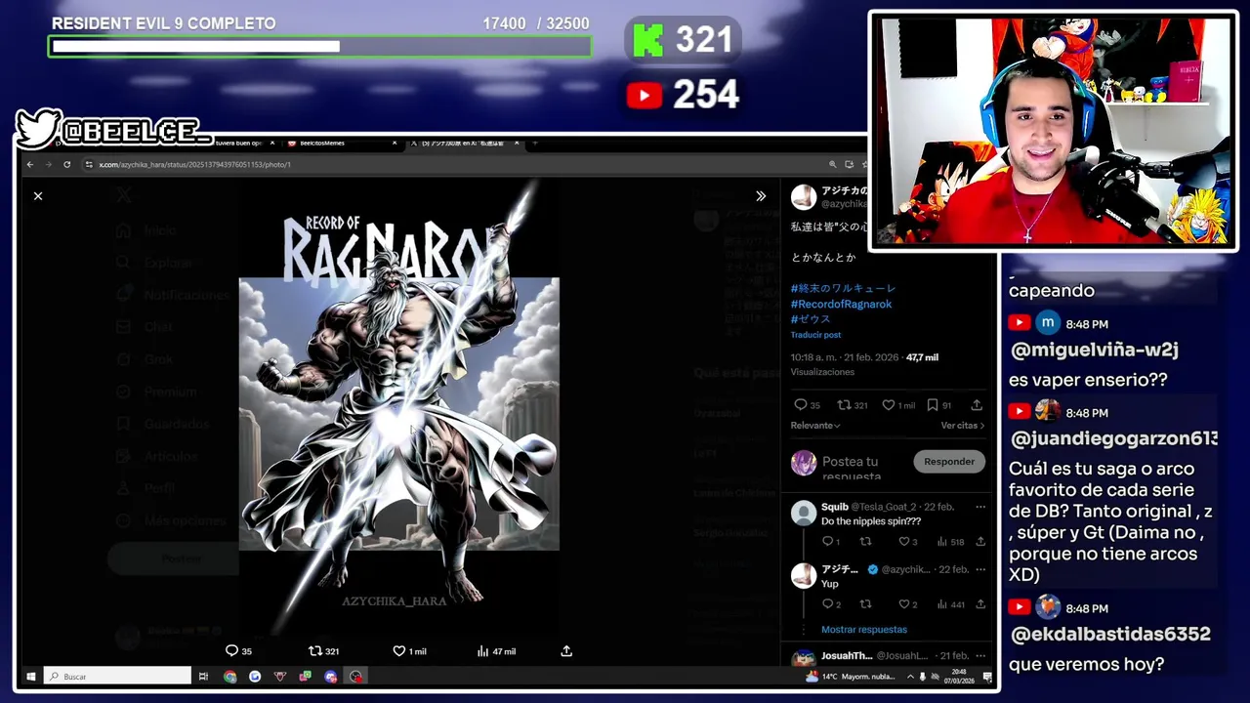Open the hashtag #終末のワルキューレ
Image resolution: width=1250 pixels, height=703 pixels.
843,289
